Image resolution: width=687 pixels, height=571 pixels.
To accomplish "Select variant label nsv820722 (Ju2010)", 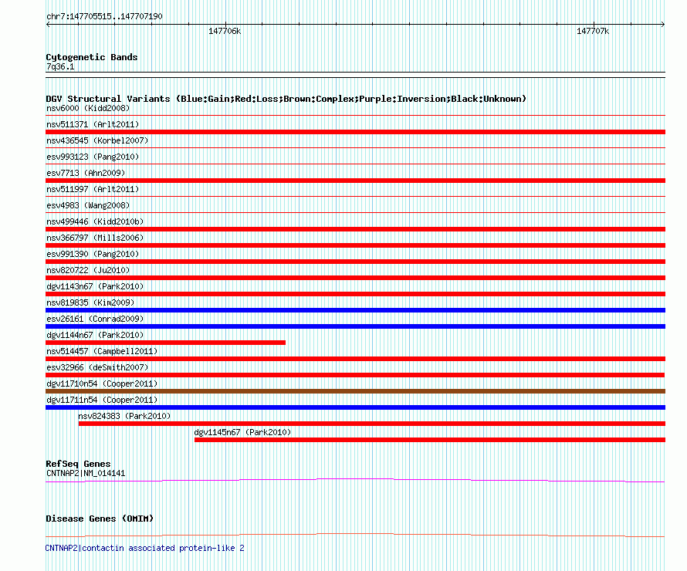I will 88,270.
